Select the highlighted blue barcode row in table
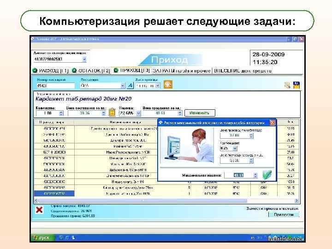This screenshot has height=249, width=332. tap(54, 193)
